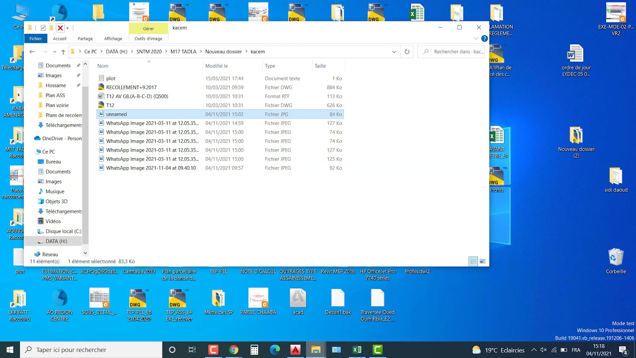This screenshot has height=358, width=636.
Task: Open the Outils d'image tab
Action: click(x=148, y=38)
